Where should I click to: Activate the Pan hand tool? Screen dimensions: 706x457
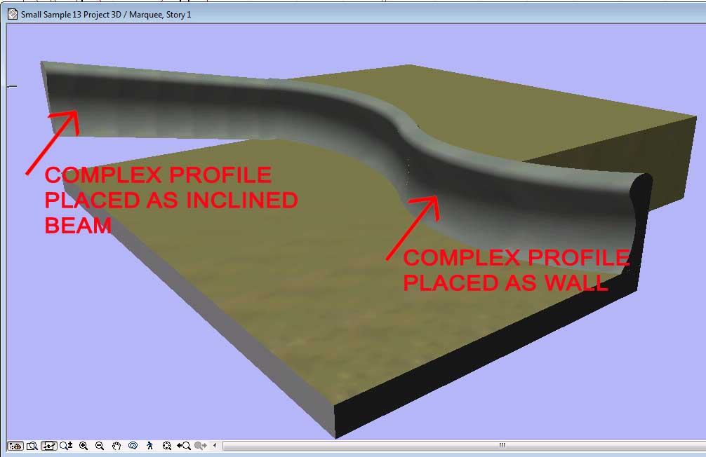(x=116, y=446)
